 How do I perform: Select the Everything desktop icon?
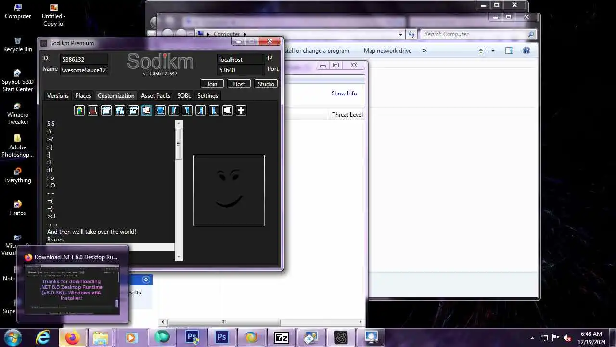click(x=18, y=175)
